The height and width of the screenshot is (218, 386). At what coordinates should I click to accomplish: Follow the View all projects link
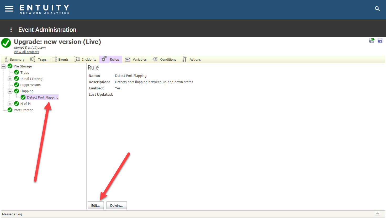27,52
